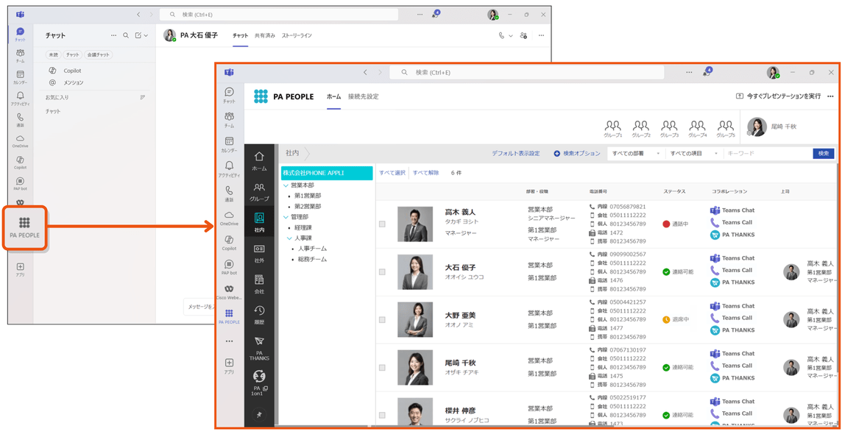Tick the checkbox for 櫻井 伸彦
The image size is (845, 437).
382,416
